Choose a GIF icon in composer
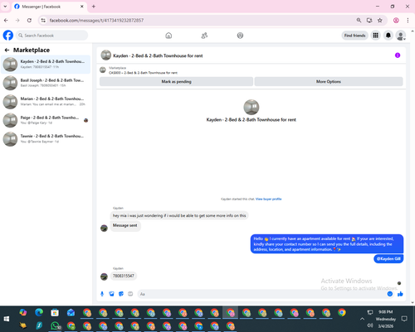Viewport: 415px width, 332px height. click(130, 294)
